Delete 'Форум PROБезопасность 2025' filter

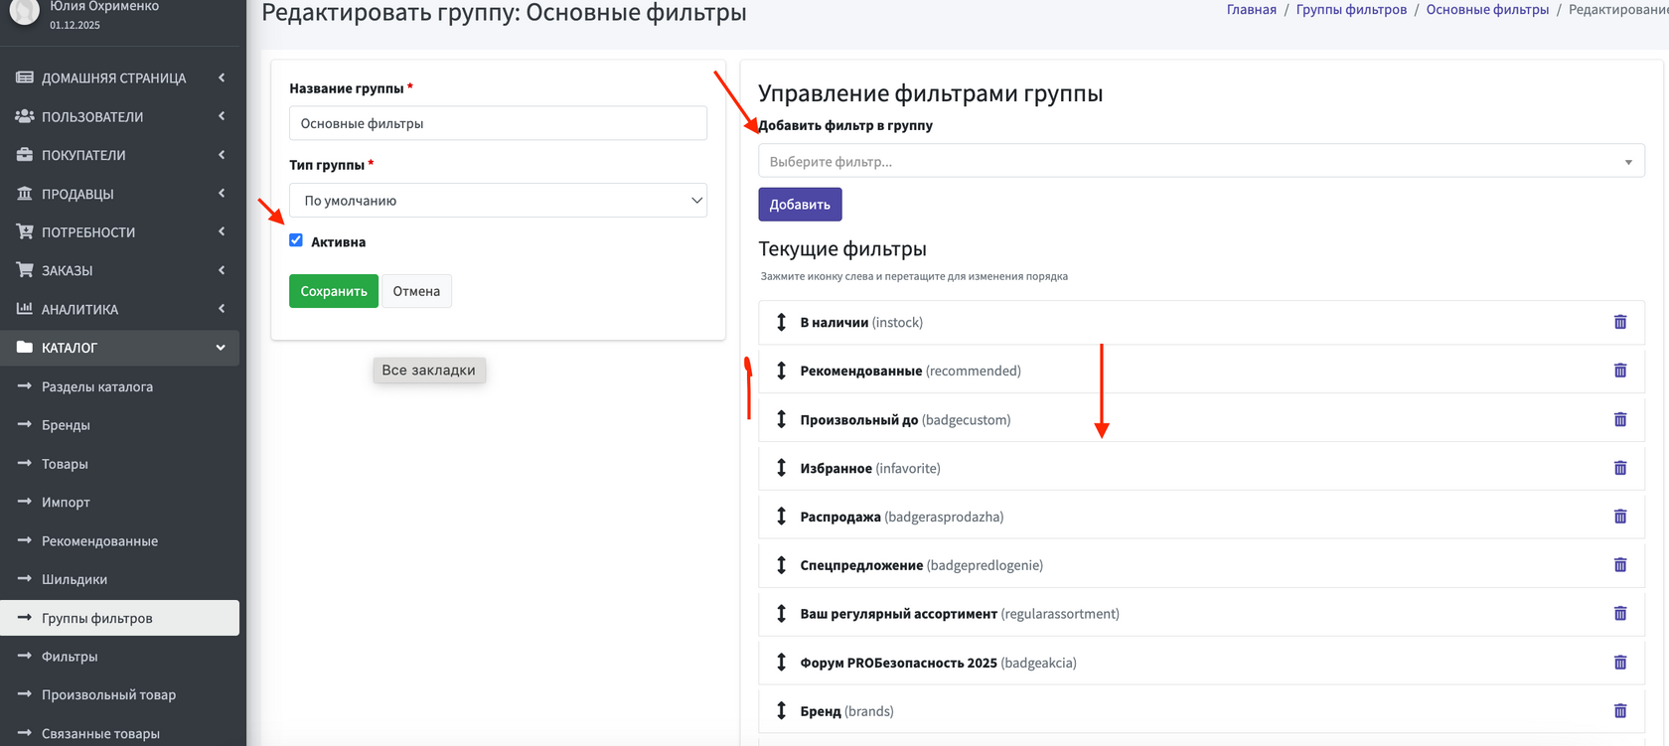1620,663
